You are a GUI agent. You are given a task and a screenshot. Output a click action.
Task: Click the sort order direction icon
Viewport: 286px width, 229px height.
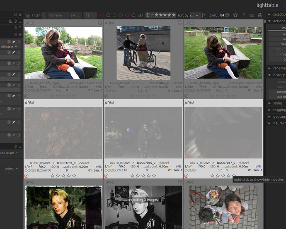pos(204,15)
